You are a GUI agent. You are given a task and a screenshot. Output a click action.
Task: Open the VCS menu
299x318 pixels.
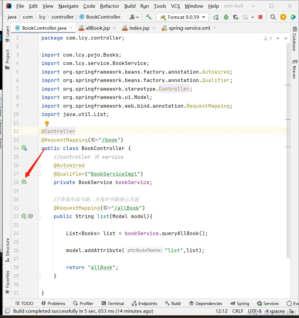click(175, 6)
